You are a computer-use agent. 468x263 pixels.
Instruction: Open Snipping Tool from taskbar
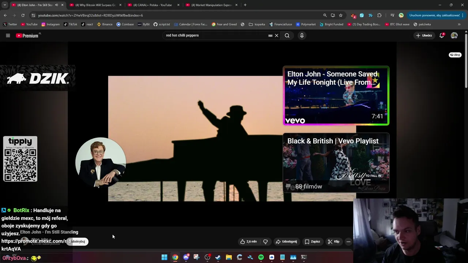click(196, 257)
